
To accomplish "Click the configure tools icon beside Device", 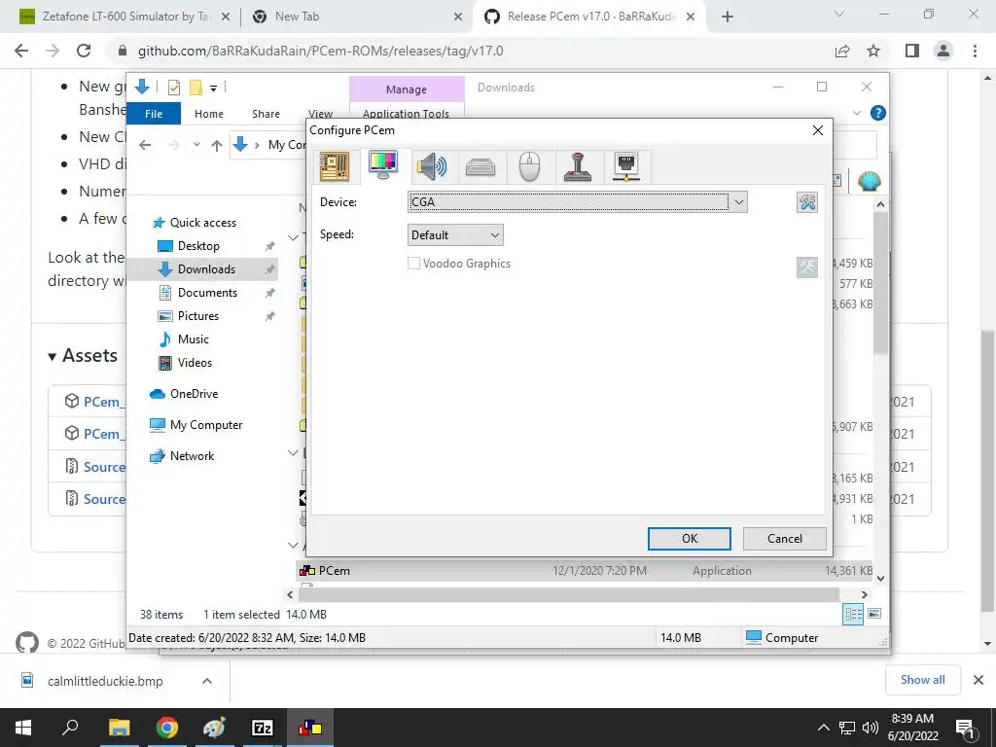I will [x=807, y=202].
